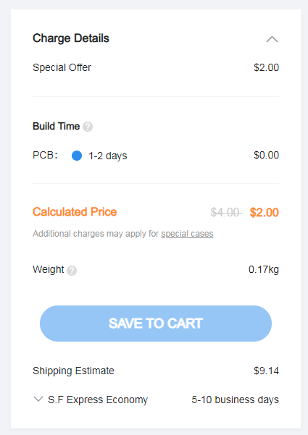Click the Special Offer $2.00 amount
Viewport: 308px width, 435px height.
pyautogui.click(x=266, y=67)
